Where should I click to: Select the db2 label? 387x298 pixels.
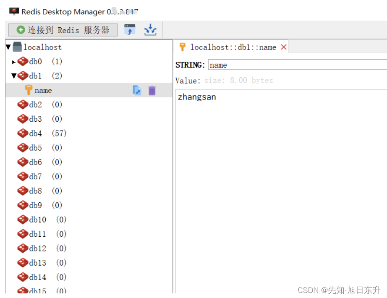click(35, 105)
